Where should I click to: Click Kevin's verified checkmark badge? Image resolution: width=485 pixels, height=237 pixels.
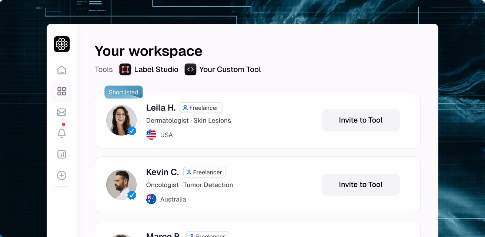pos(132,195)
